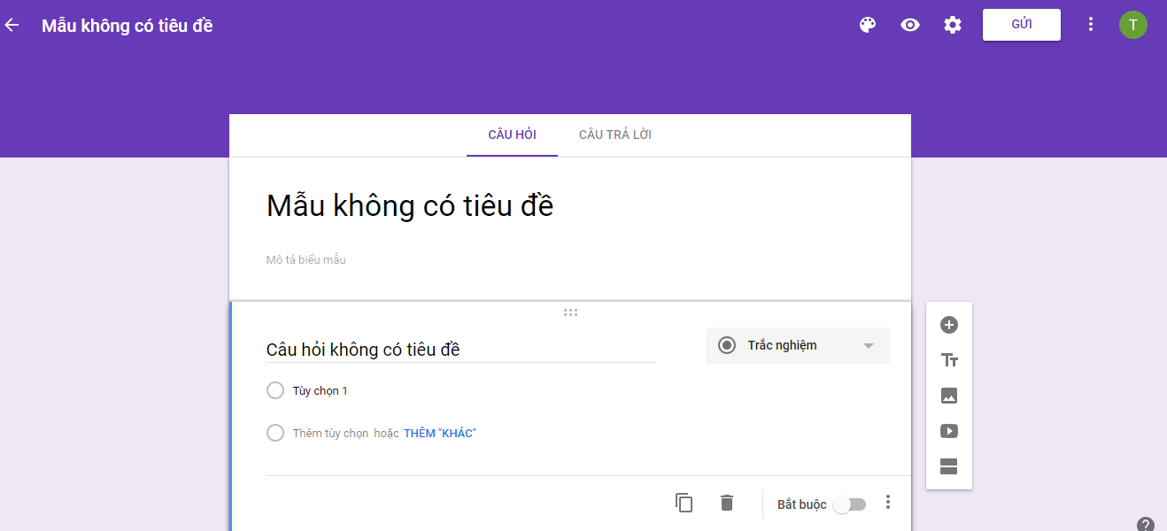Click the GỬI send button

point(1022,25)
